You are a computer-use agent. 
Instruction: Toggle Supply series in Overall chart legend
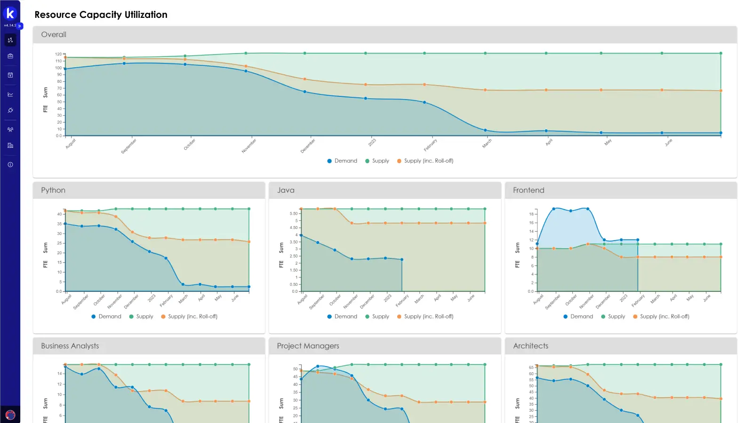(x=377, y=161)
